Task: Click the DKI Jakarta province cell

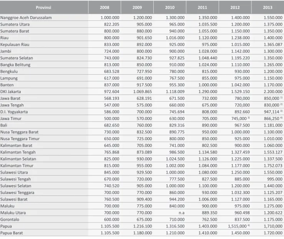Action: click(10, 92)
